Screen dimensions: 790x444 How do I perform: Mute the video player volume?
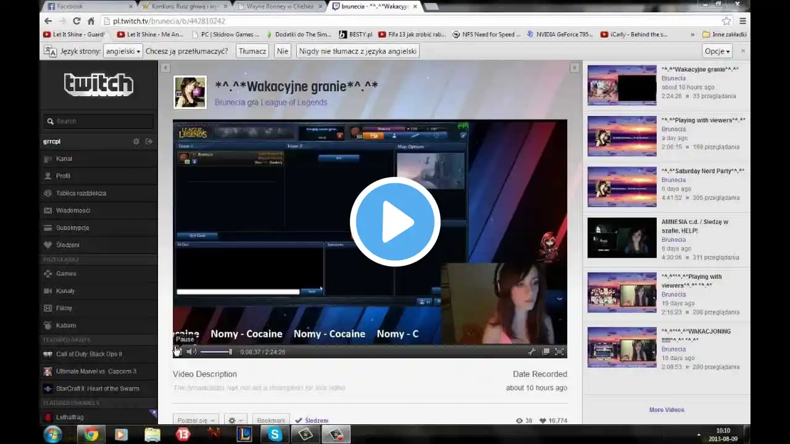coord(191,351)
